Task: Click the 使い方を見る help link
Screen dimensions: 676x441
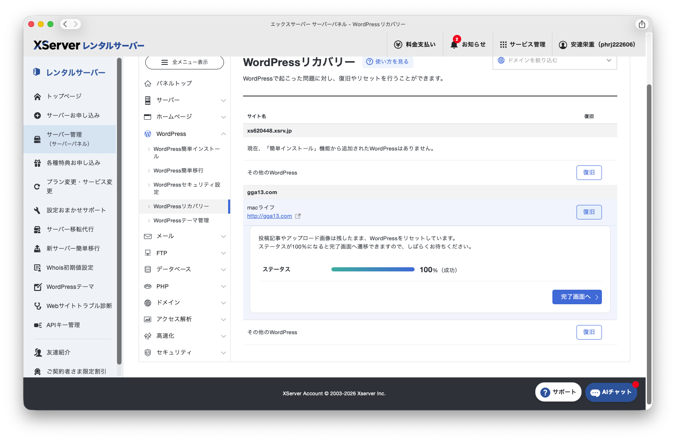Action: tap(388, 62)
